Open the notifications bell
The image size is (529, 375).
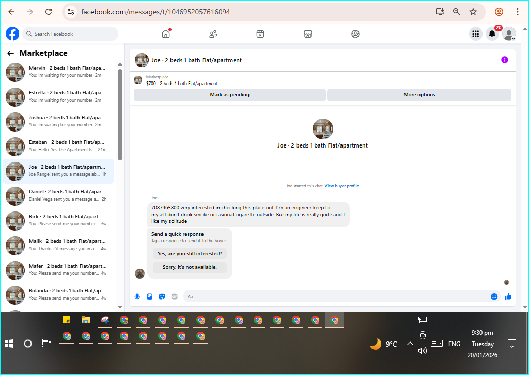coord(492,34)
